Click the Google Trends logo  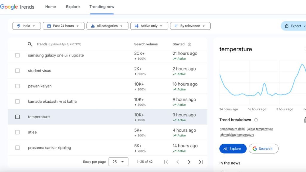pos(17,7)
